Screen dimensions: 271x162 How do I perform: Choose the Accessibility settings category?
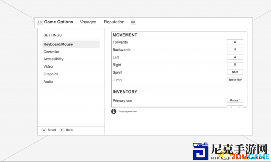point(53,59)
